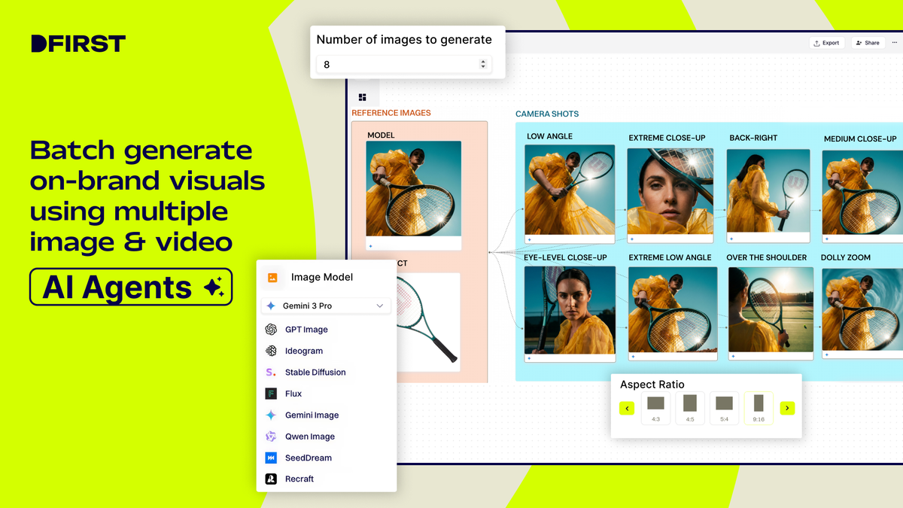Select the Recraft model icon
Viewport: 903px width, 508px height.
pyautogui.click(x=270, y=479)
